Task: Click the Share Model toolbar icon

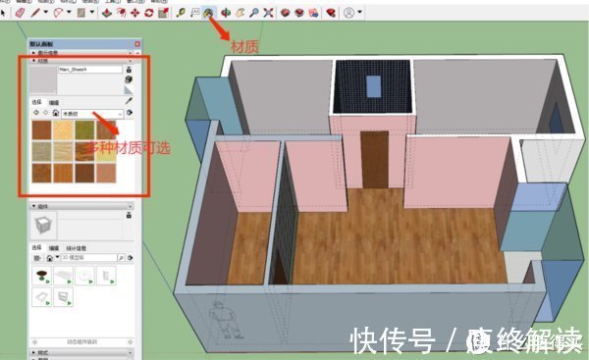Action: (x=299, y=13)
